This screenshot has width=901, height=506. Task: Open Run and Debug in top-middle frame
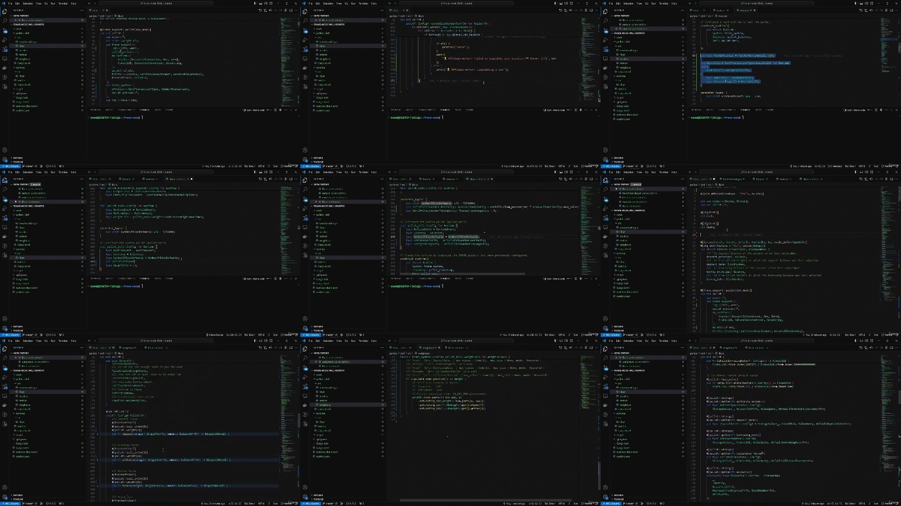305,40
